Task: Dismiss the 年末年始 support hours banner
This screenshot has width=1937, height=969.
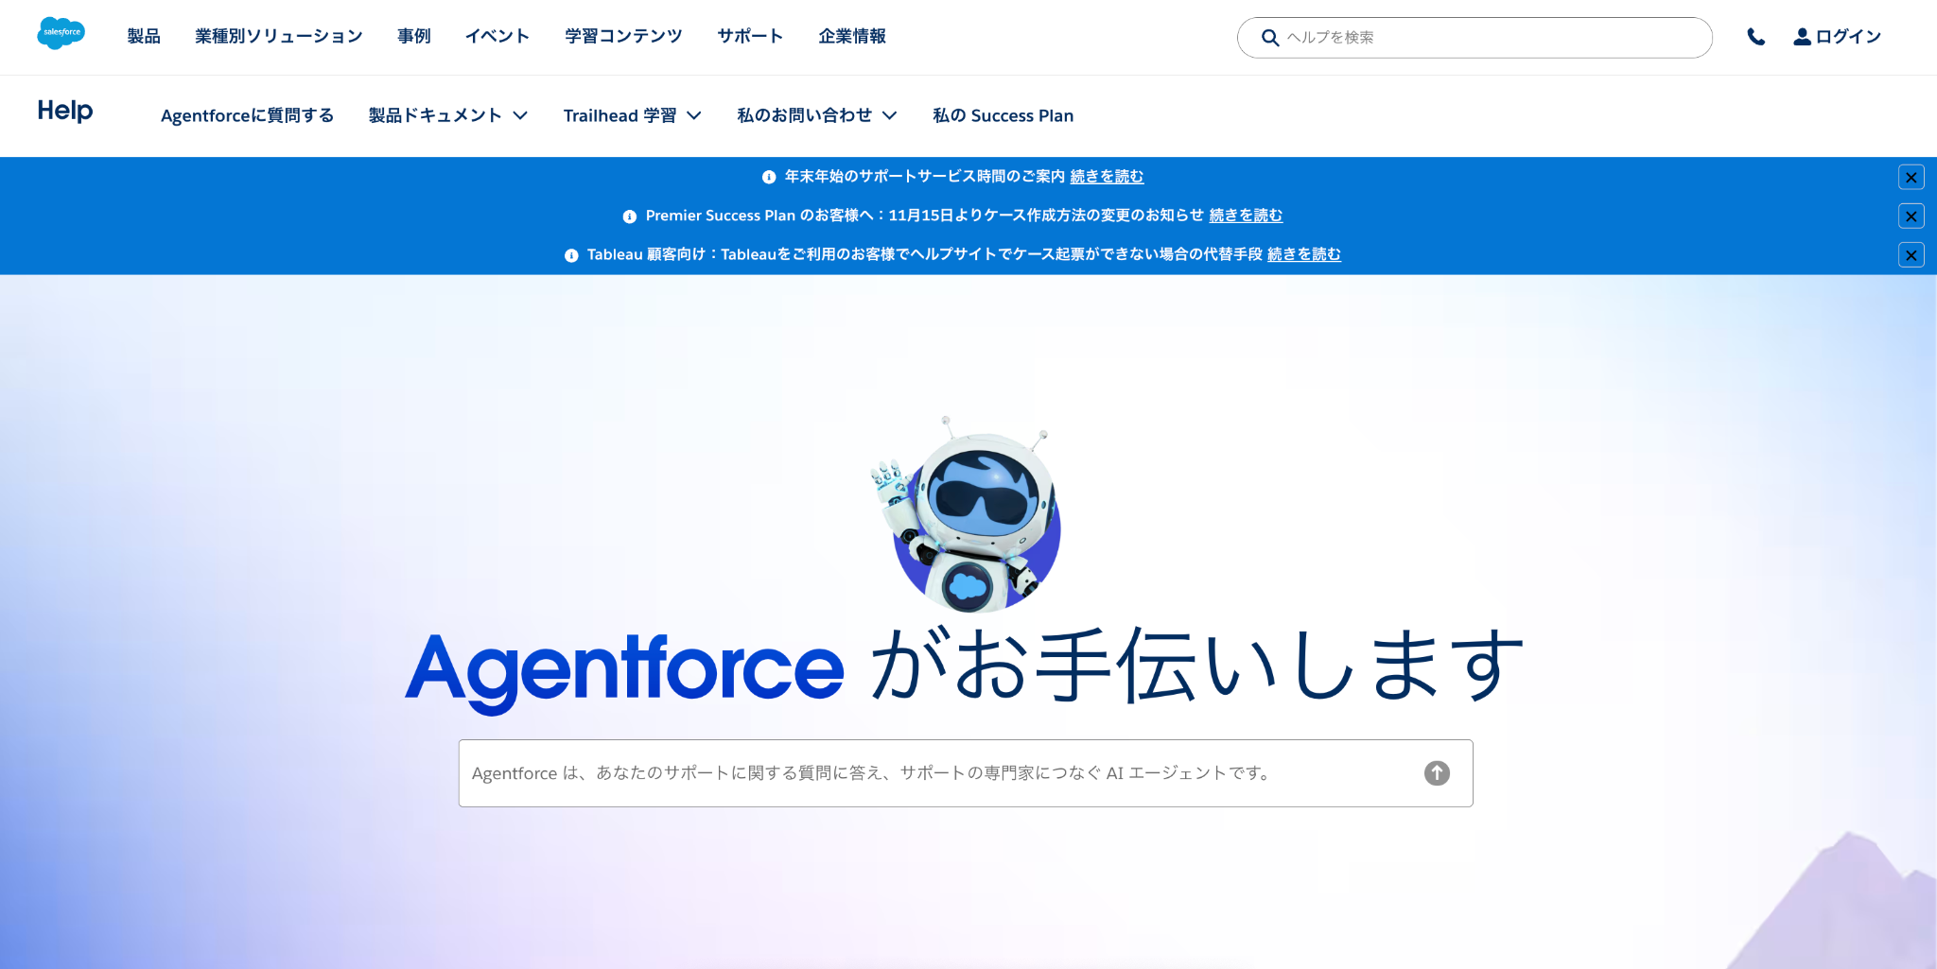Action: coord(1911,177)
